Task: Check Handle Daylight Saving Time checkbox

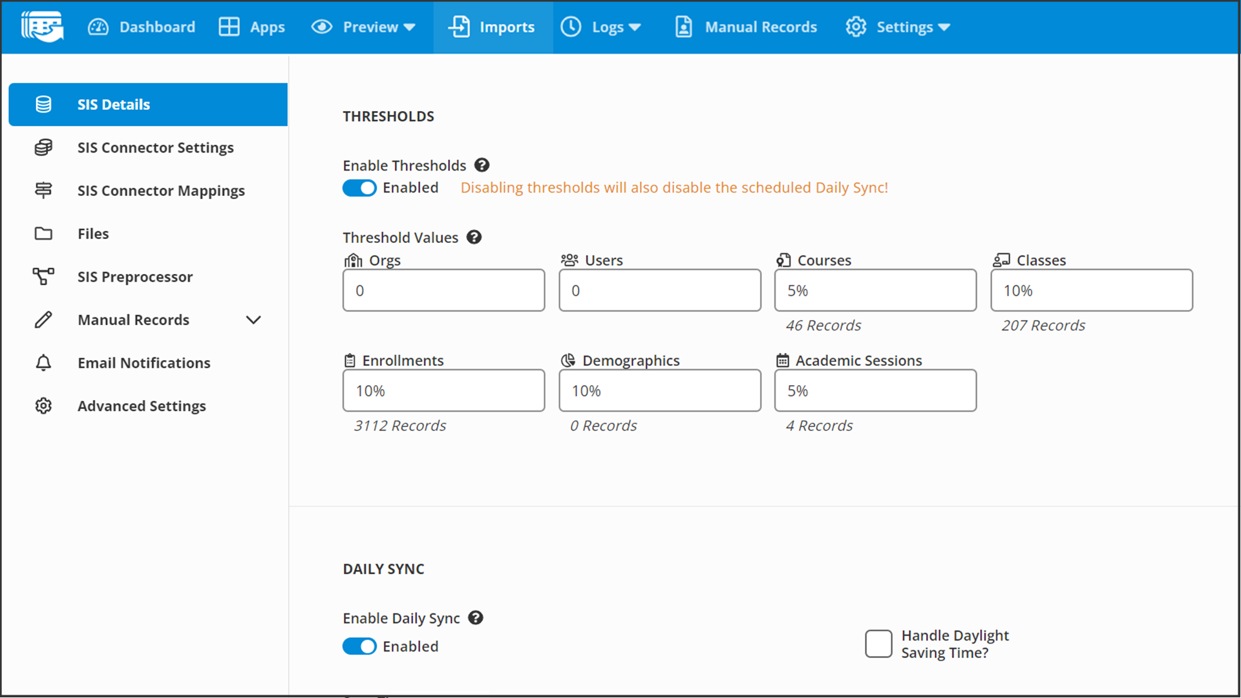Action: coord(878,644)
